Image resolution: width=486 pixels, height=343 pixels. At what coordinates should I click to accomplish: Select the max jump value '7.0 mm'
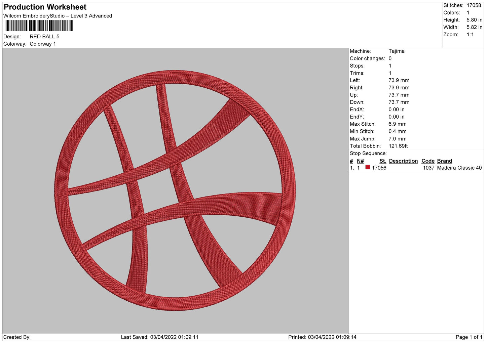398,139
